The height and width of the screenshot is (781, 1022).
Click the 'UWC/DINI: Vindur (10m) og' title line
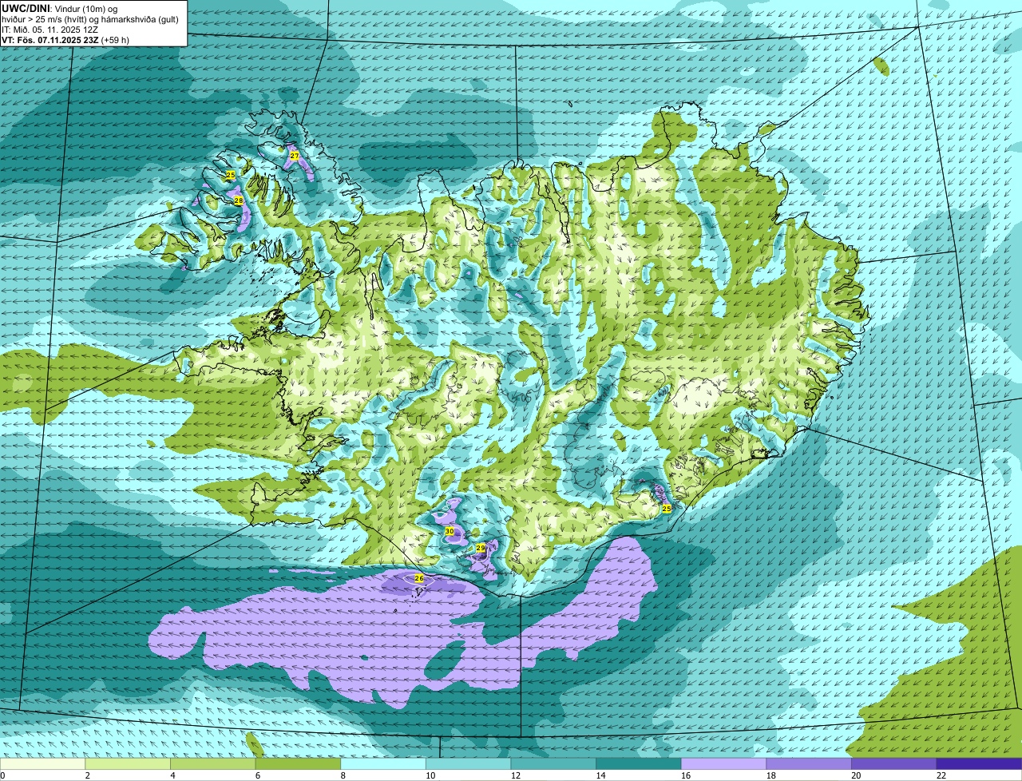tap(59, 8)
